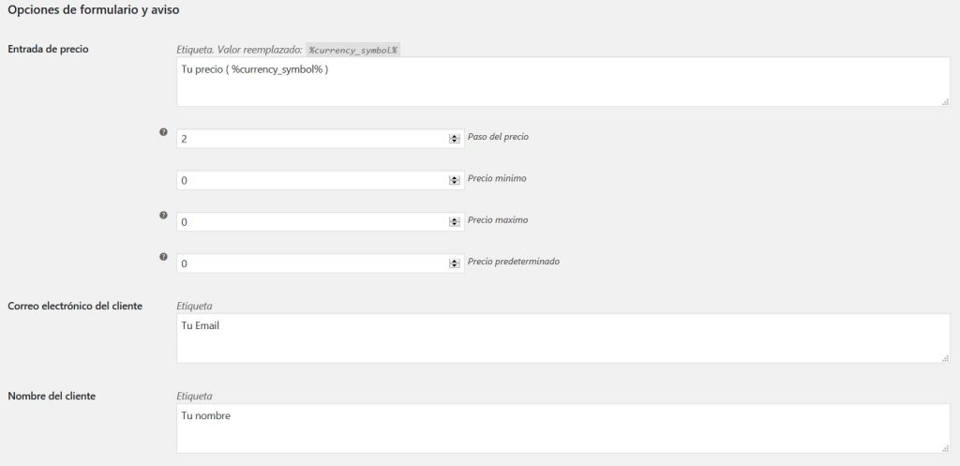Click resize handle of Tu nombre textarea
This screenshot has width=960, height=466.
click(x=945, y=450)
